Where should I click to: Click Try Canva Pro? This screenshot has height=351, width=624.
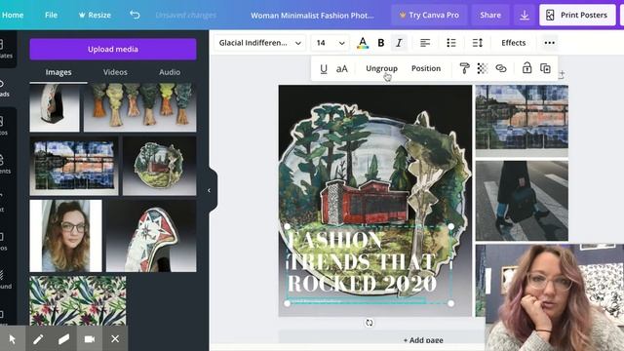[429, 16]
